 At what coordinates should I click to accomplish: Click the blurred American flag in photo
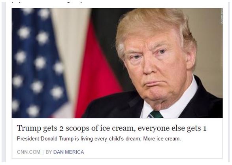click(x=38, y=62)
